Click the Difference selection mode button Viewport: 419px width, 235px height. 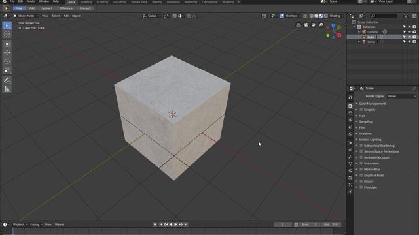65,8
